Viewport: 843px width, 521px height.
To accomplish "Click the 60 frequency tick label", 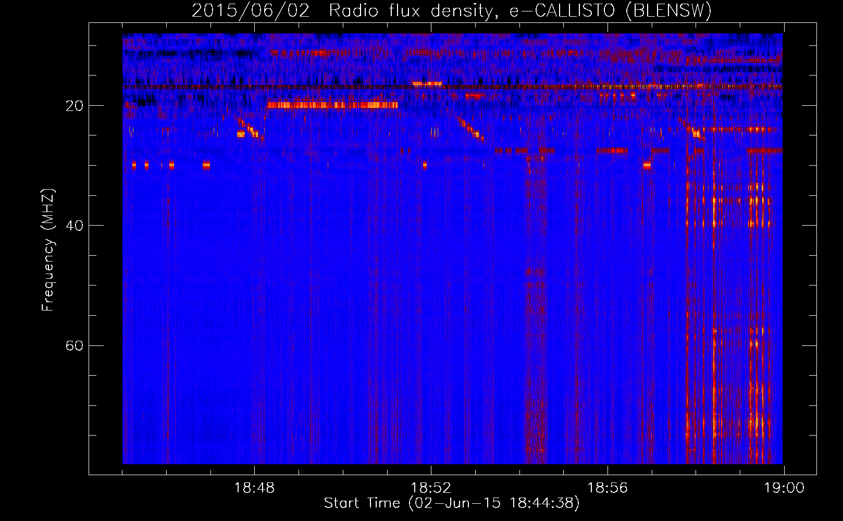I will tap(74, 346).
